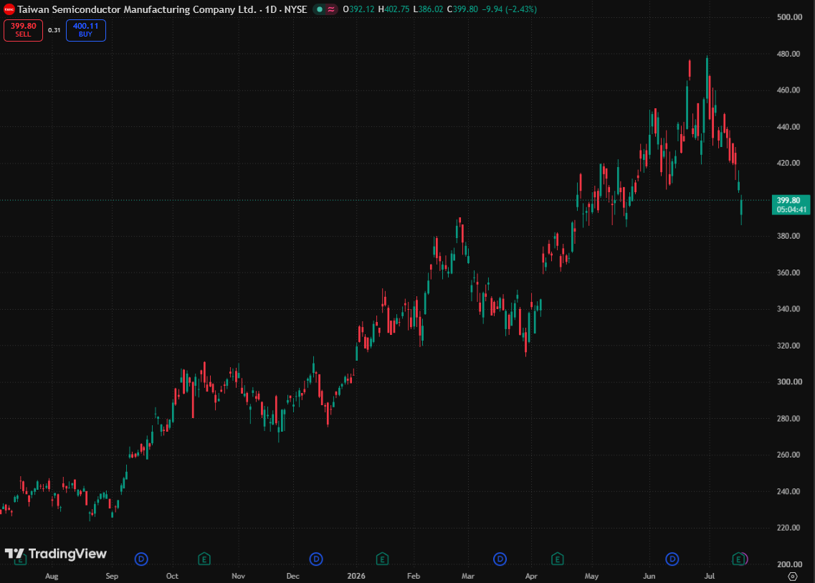Image resolution: width=815 pixels, height=583 pixels.
Task: Open the upcoming earnings marker after Jul
Action: click(738, 559)
